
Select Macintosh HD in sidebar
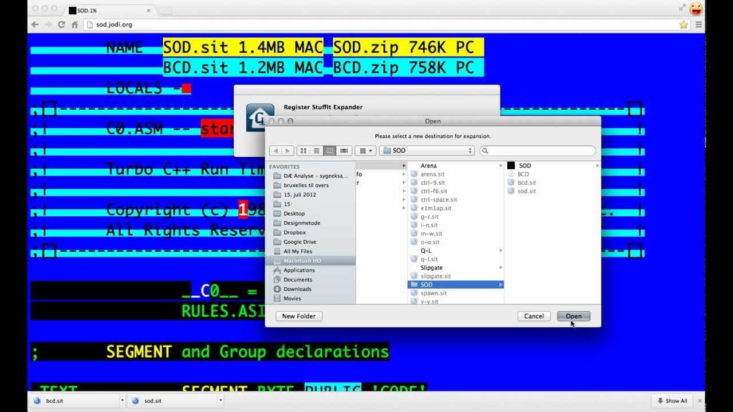[x=312, y=261]
